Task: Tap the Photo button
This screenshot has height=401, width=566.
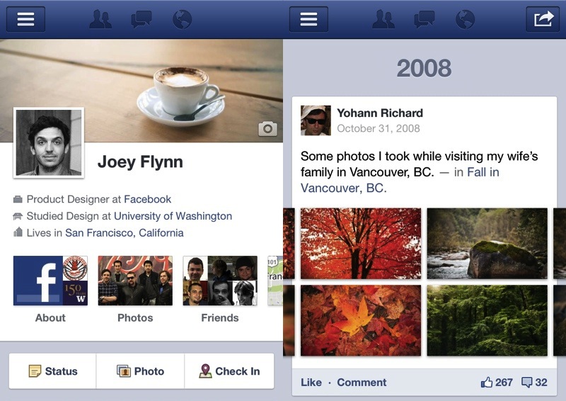Action: click(x=140, y=371)
